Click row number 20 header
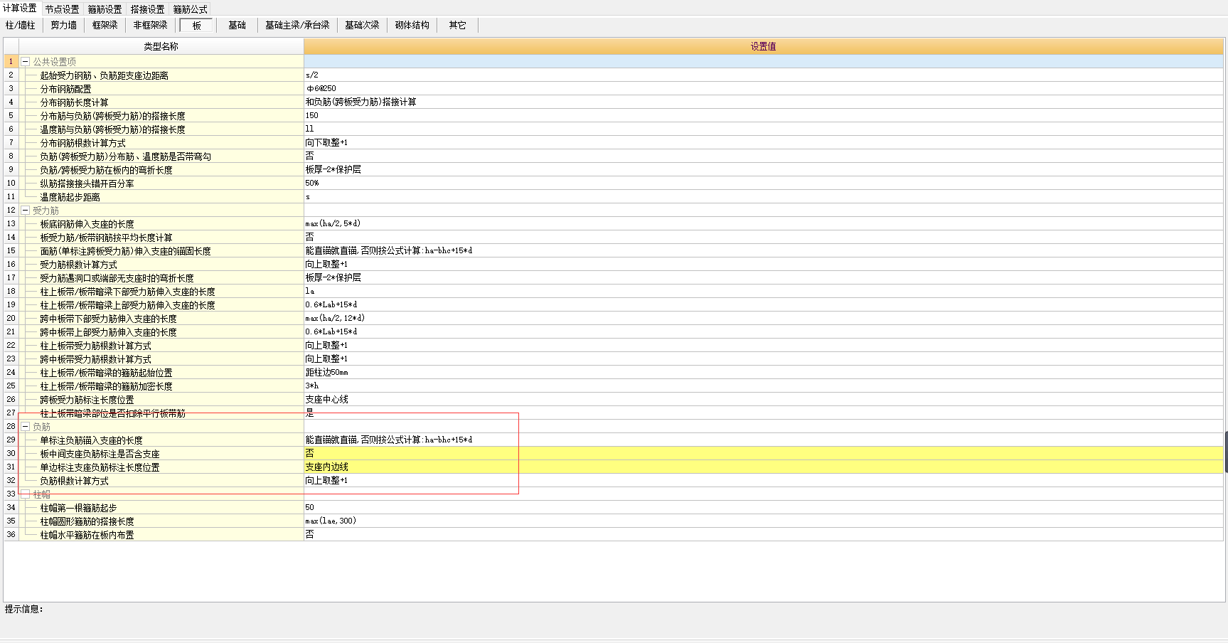The height and width of the screenshot is (643, 1228). (x=11, y=319)
